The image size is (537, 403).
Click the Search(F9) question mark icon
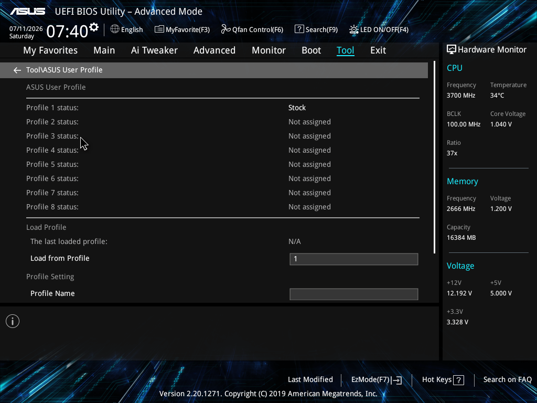click(x=299, y=29)
